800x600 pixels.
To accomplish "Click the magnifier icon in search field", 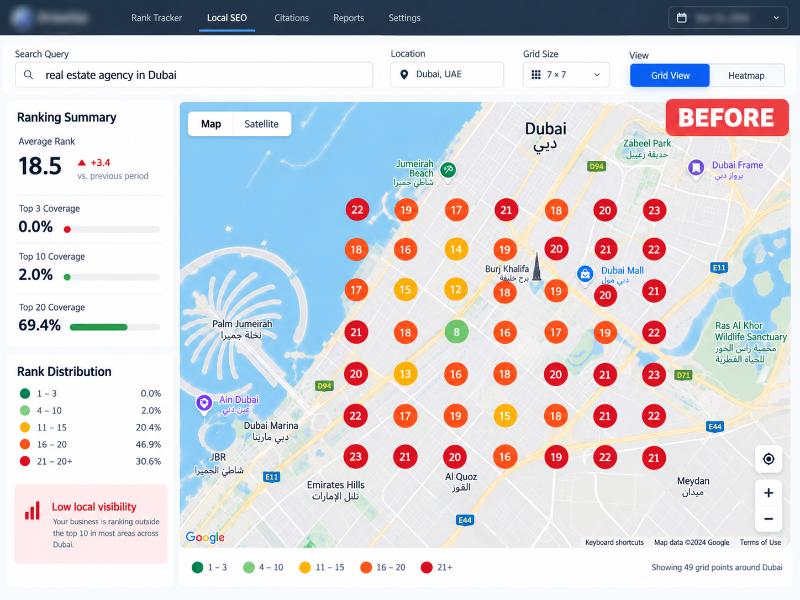I will (29, 75).
